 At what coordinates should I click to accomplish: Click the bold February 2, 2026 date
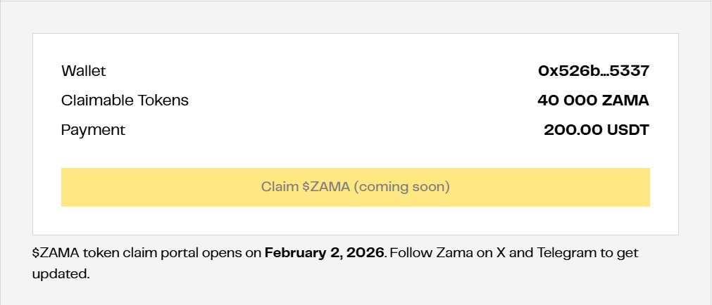[x=324, y=252]
